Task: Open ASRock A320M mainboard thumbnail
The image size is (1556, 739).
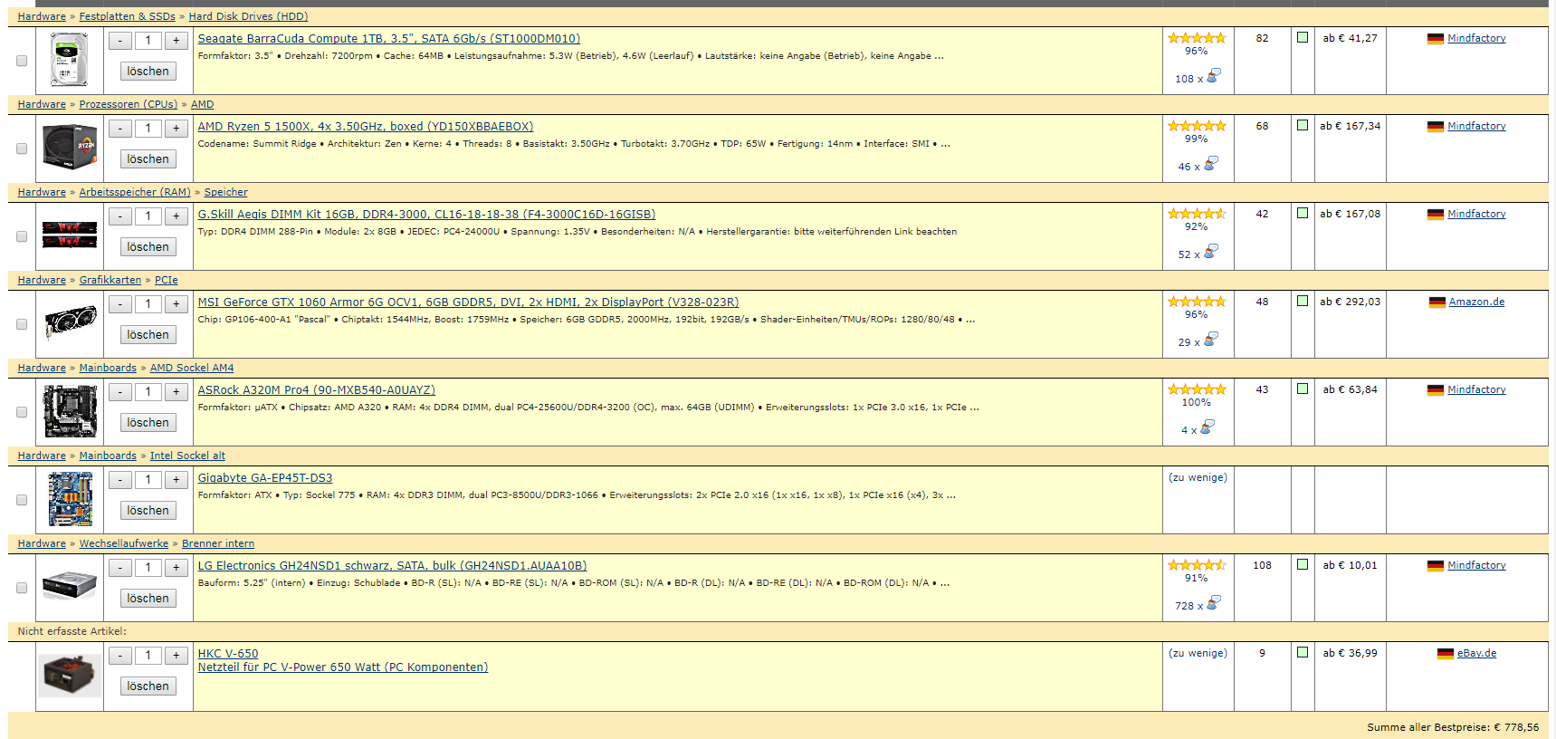Action: [70, 411]
